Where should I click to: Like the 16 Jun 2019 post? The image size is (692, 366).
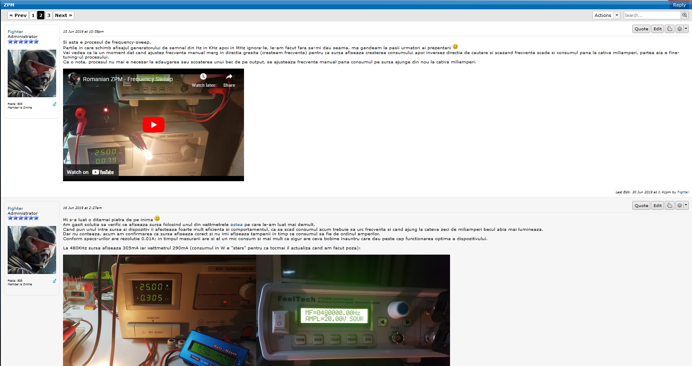point(669,205)
